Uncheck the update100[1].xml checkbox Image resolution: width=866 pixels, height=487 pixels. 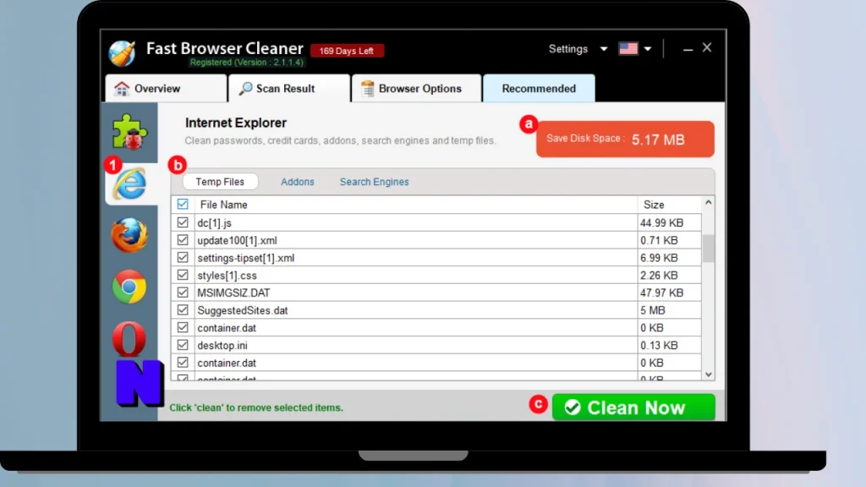[183, 240]
